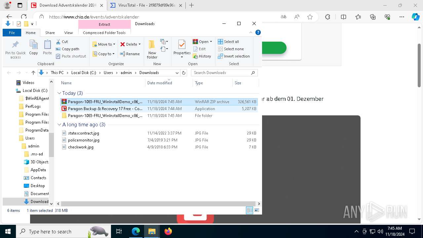Open Properties for selected file
This screenshot has width=423, height=238.
(182, 49)
